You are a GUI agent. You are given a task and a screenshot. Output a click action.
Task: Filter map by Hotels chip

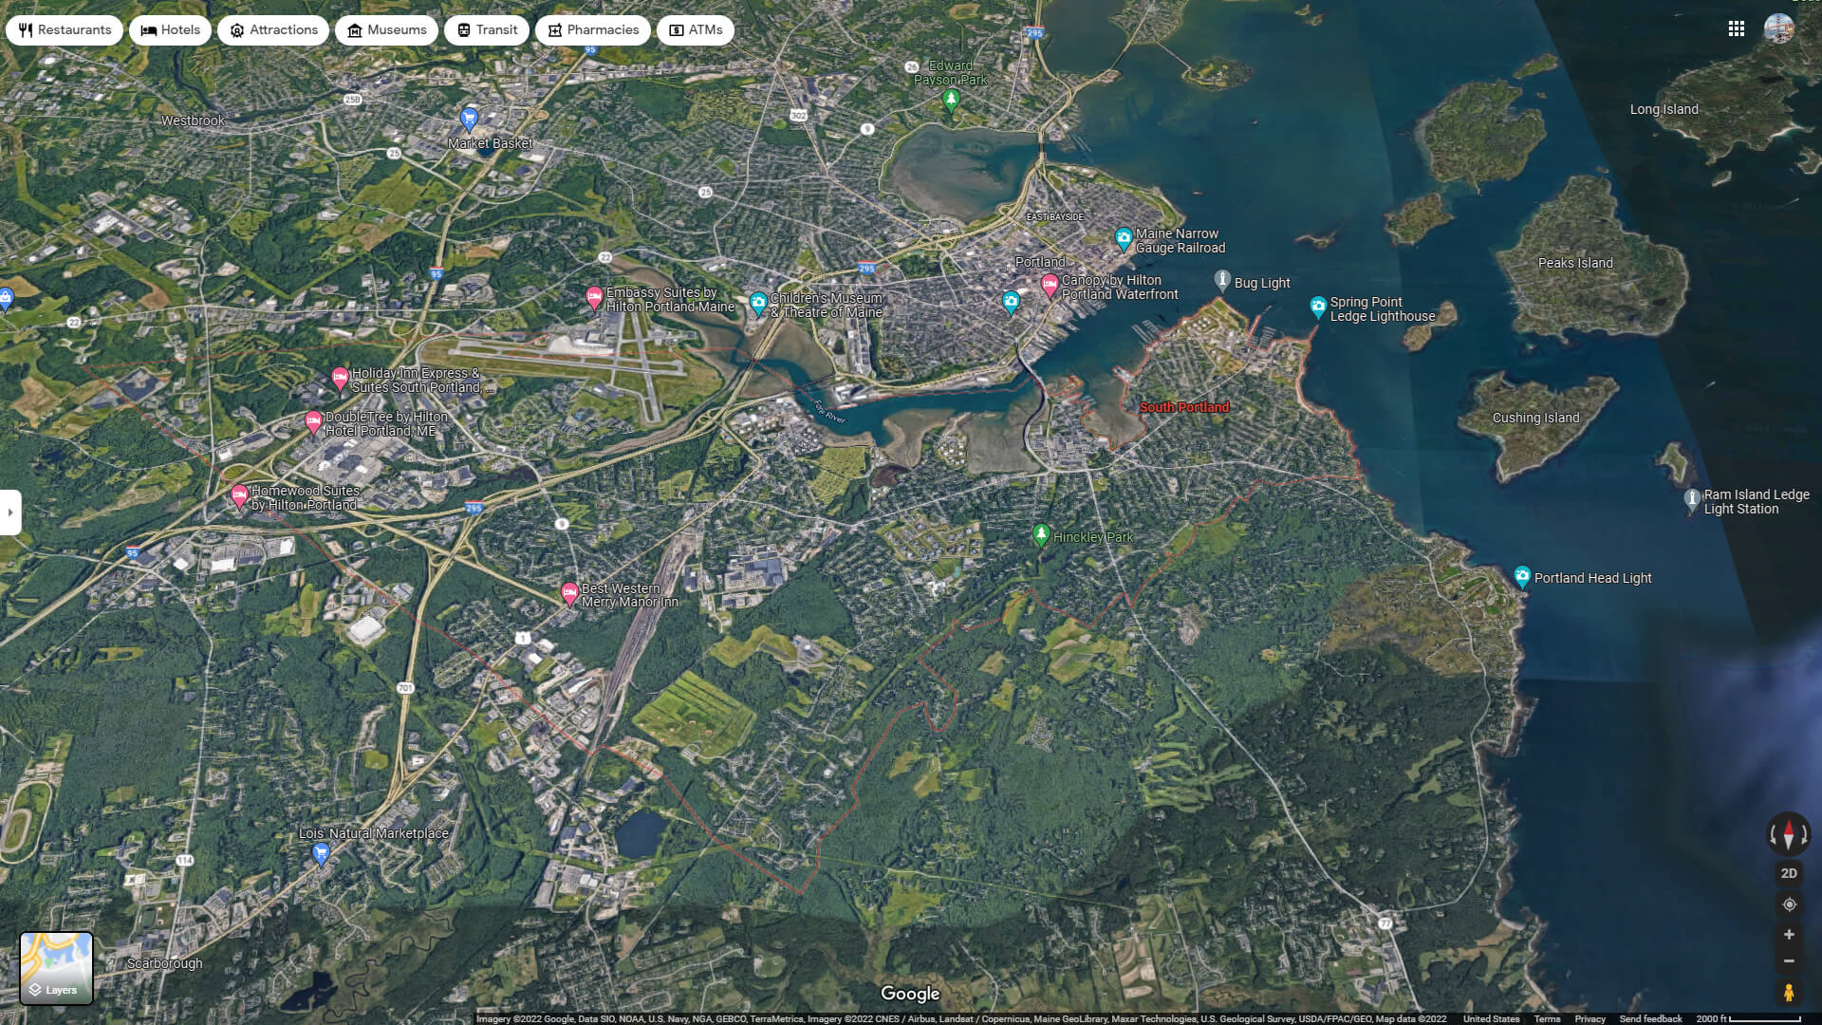[171, 30]
